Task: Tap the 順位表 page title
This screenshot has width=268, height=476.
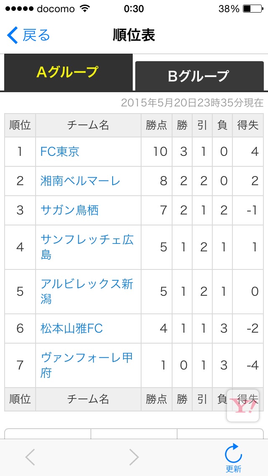Action: coord(134,35)
